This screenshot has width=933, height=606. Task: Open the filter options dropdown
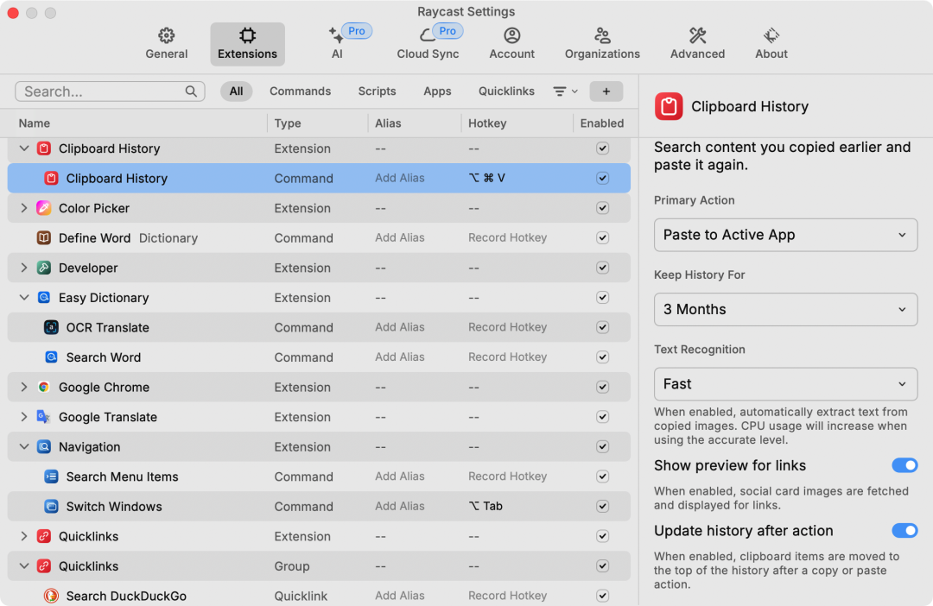point(565,91)
